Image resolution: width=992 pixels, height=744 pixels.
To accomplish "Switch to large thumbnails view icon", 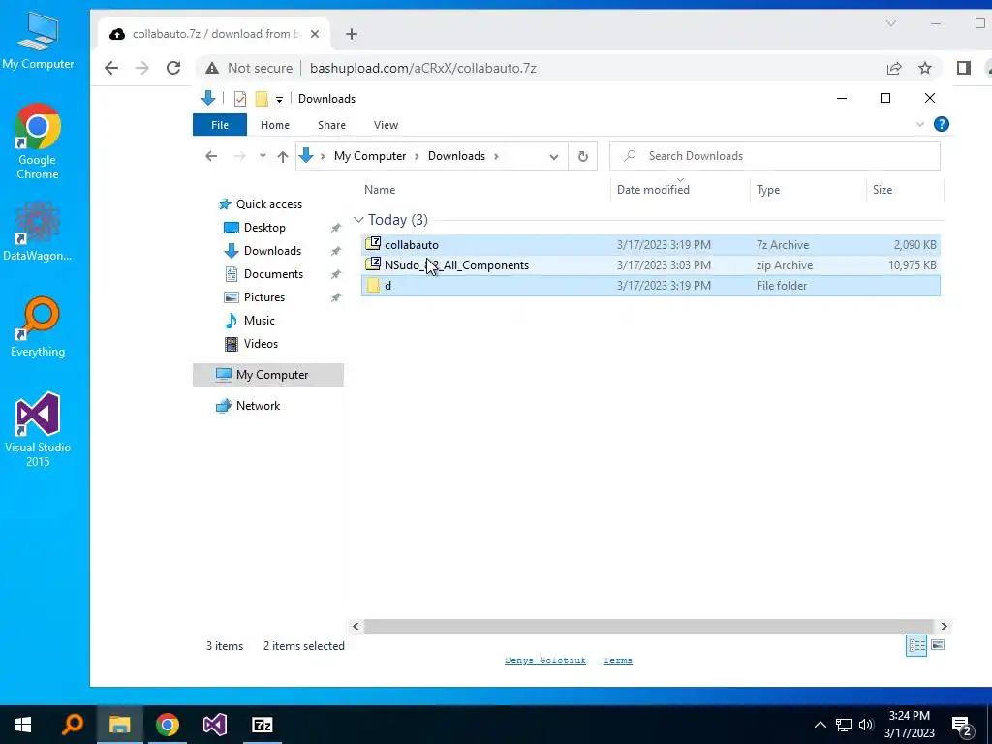I will [x=938, y=645].
